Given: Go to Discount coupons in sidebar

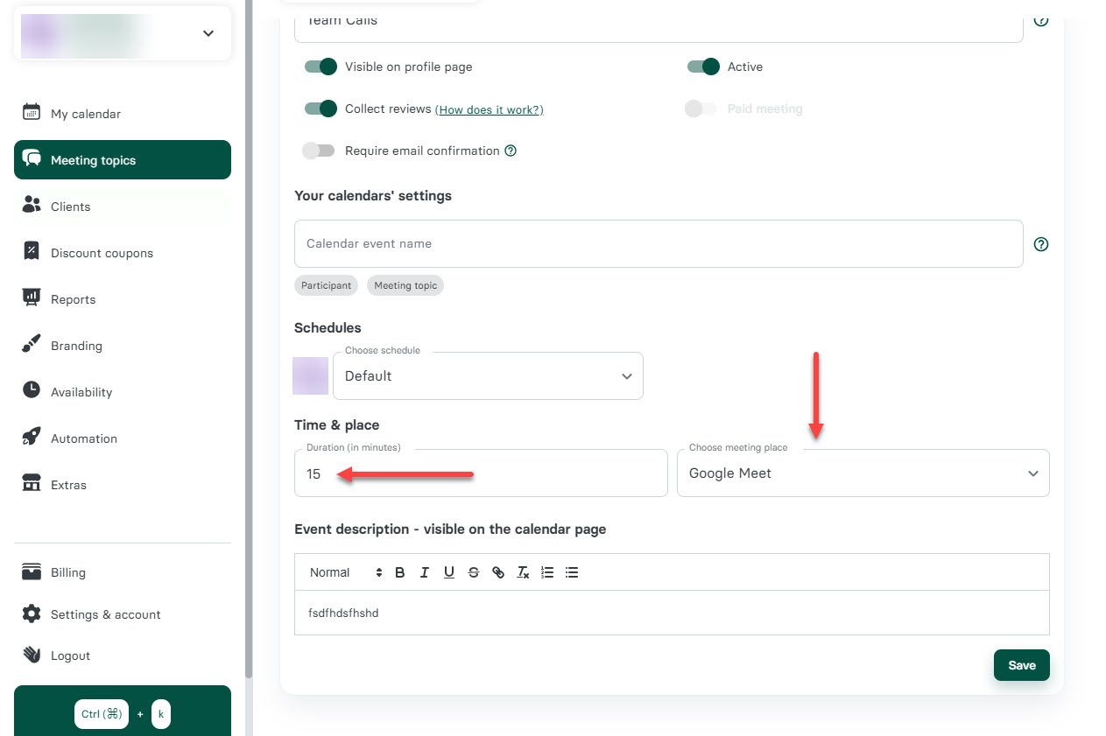Looking at the screenshot, I should pyautogui.click(x=102, y=253).
